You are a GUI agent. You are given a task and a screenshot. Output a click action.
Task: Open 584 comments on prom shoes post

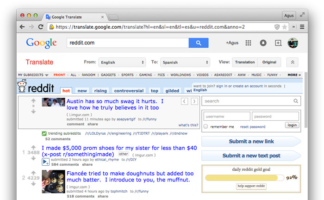[65, 164]
